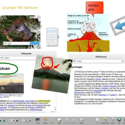Open the Bibliothèque library icon
This screenshot has height=125, width=125.
105,120
